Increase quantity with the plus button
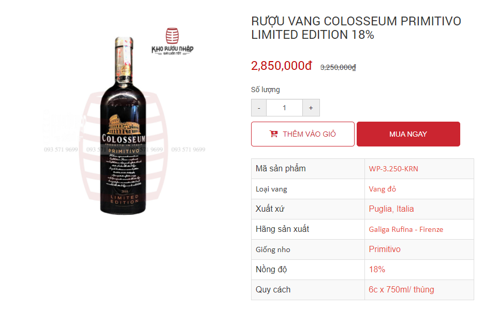The image size is (483, 309). click(x=311, y=108)
